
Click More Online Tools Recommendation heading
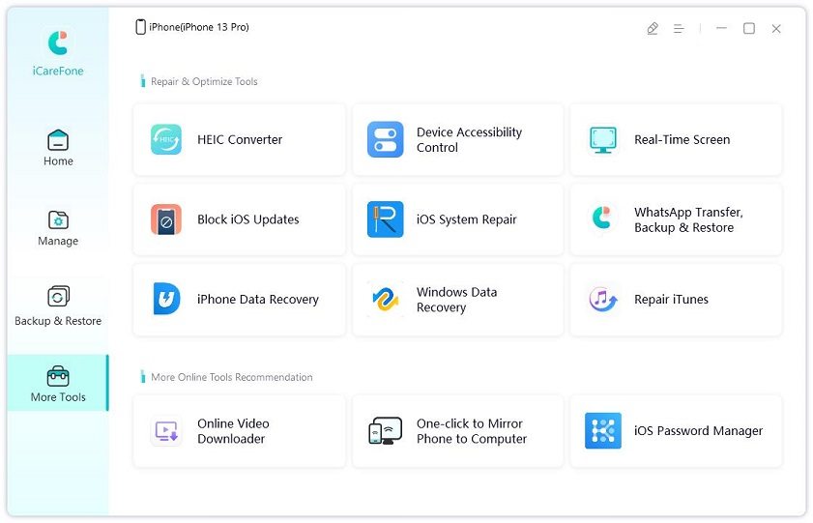coord(232,377)
